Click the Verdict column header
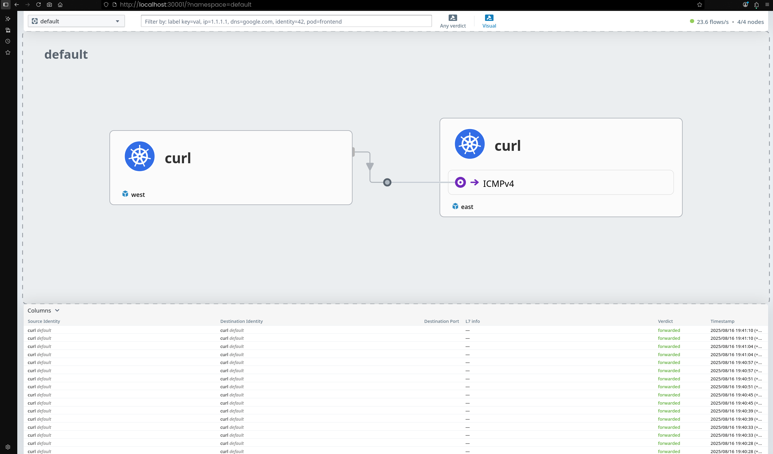This screenshot has width=773, height=454. 665,321
